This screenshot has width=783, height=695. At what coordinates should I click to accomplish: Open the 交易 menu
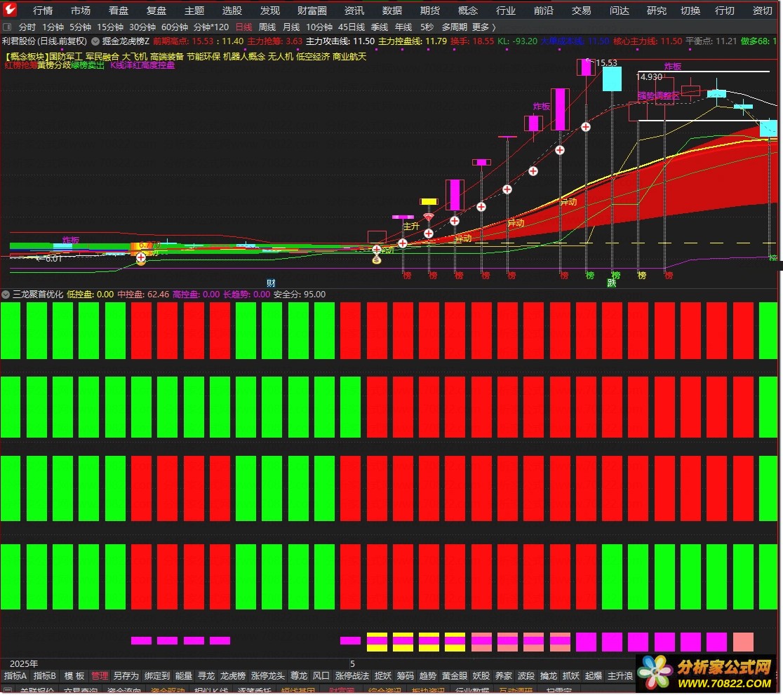click(x=581, y=11)
